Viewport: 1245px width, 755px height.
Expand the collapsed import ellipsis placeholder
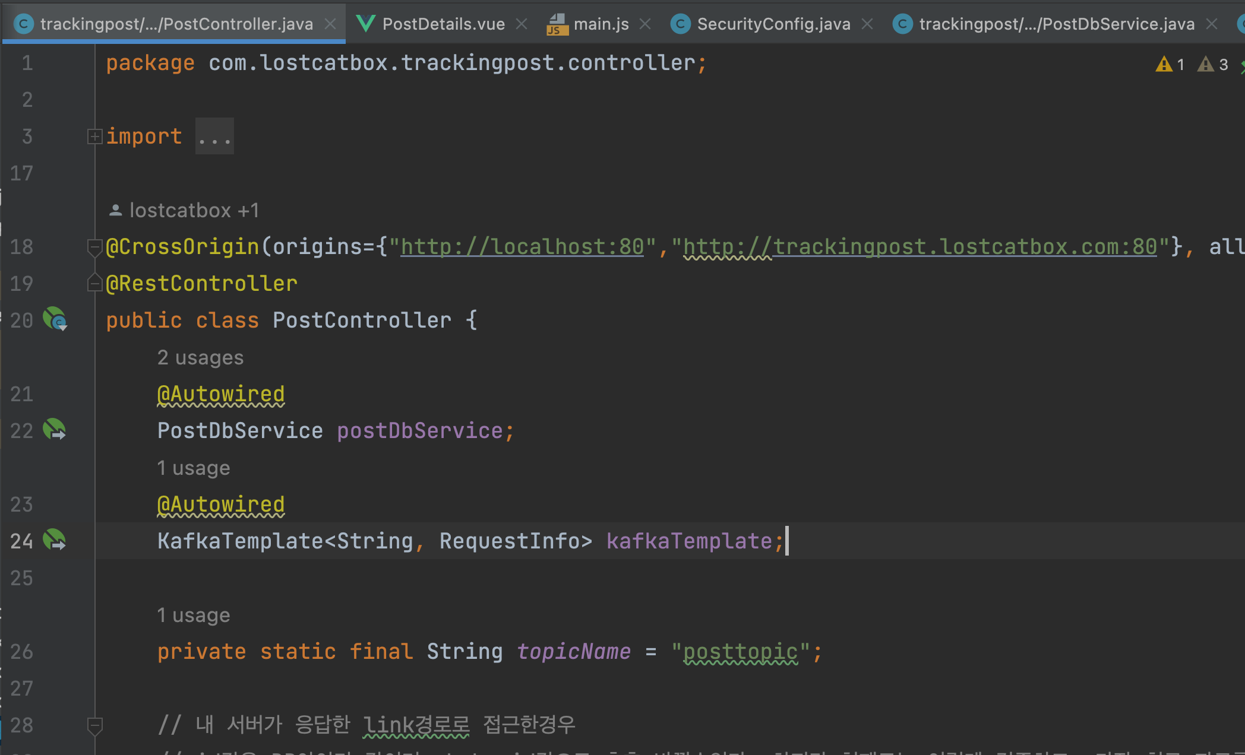point(214,137)
